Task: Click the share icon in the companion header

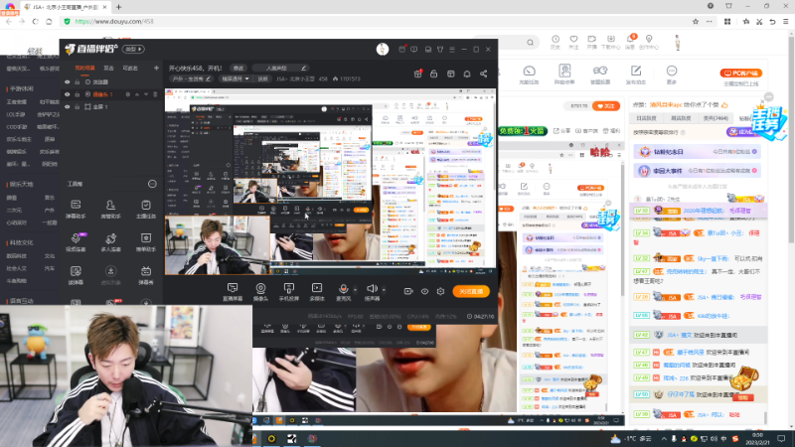Action: coord(484,74)
